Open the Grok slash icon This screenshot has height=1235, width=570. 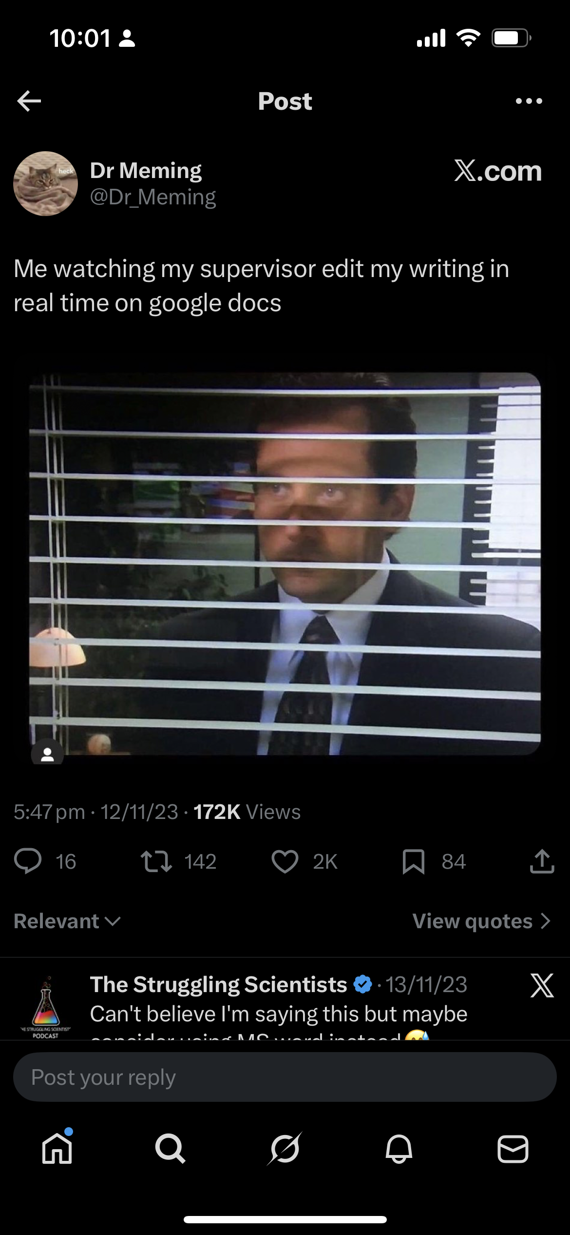(x=285, y=1149)
